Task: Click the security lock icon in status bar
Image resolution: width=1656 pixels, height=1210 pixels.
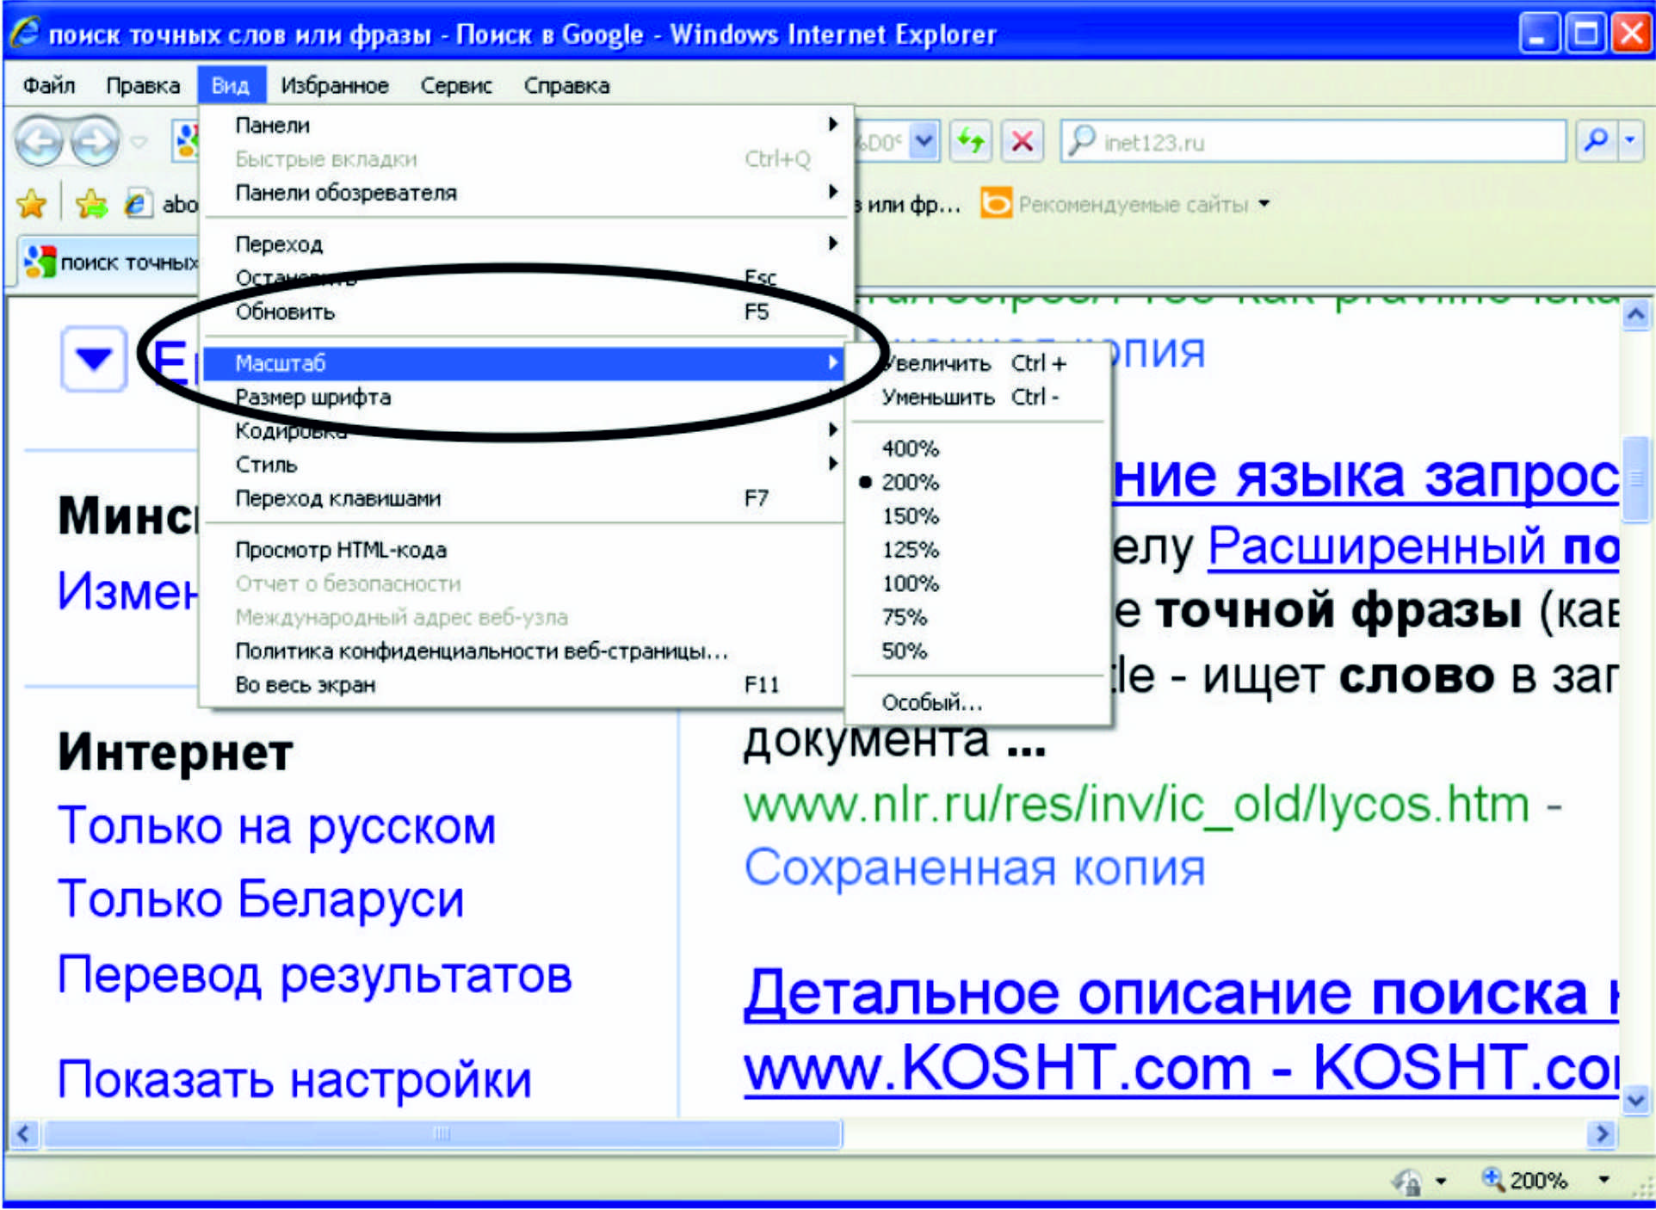Action: [1406, 1180]
